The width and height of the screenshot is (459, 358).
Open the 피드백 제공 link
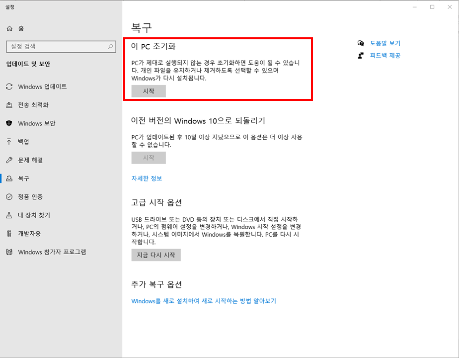coord(385,56)
